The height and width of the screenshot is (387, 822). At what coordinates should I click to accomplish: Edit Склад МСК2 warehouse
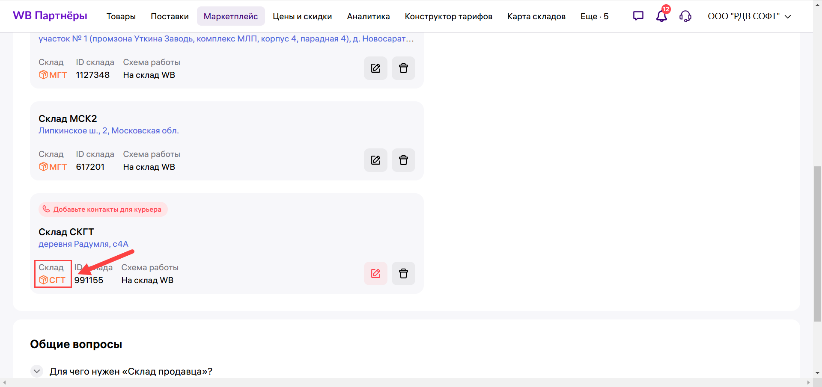375,160
